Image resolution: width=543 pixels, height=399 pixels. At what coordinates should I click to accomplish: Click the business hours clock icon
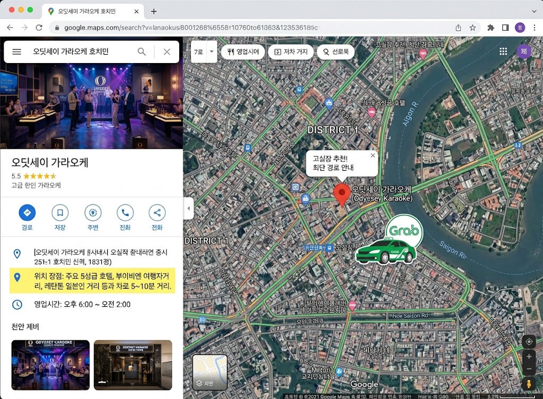[x=17, y=305]
